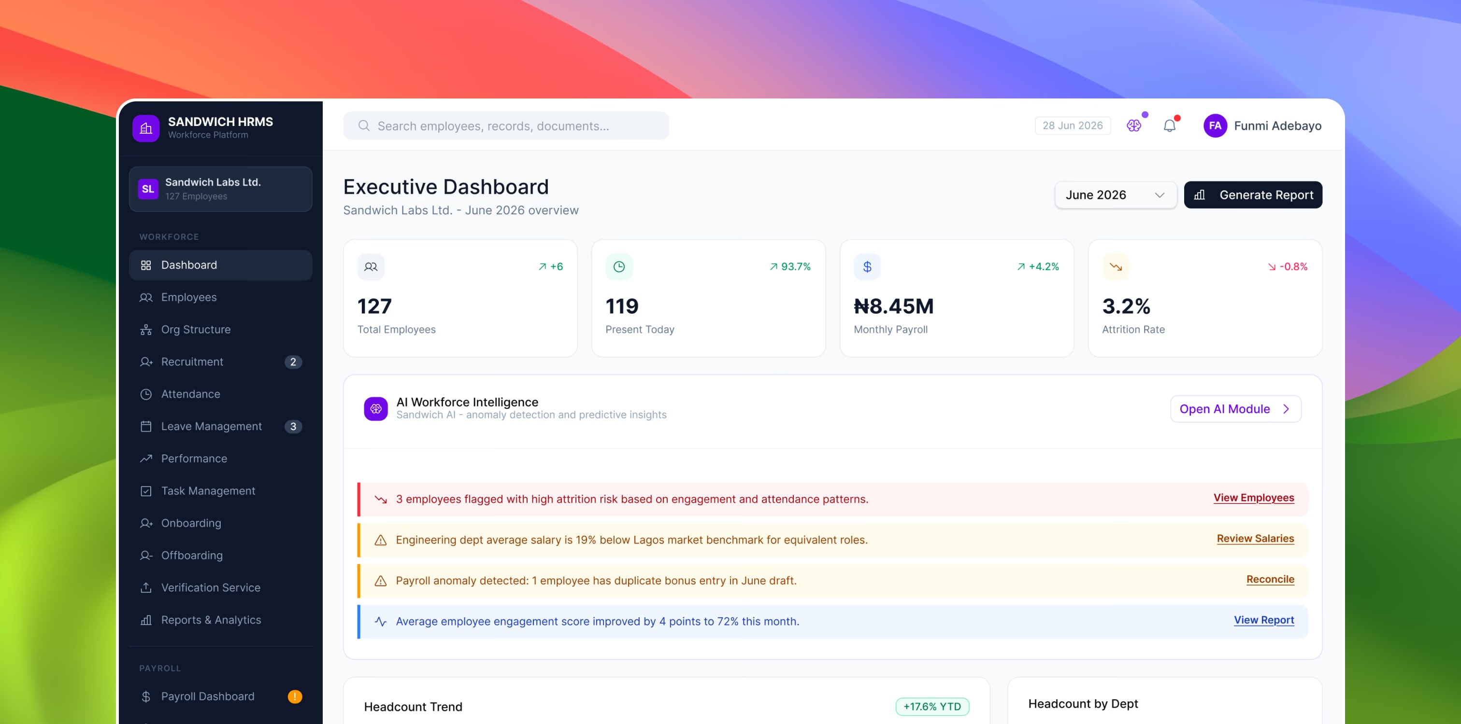Image resolution: width=1461 pixels, height=724 pixels.
Task: Click the search magnifier icon
Action: click(x=364, y=126)
